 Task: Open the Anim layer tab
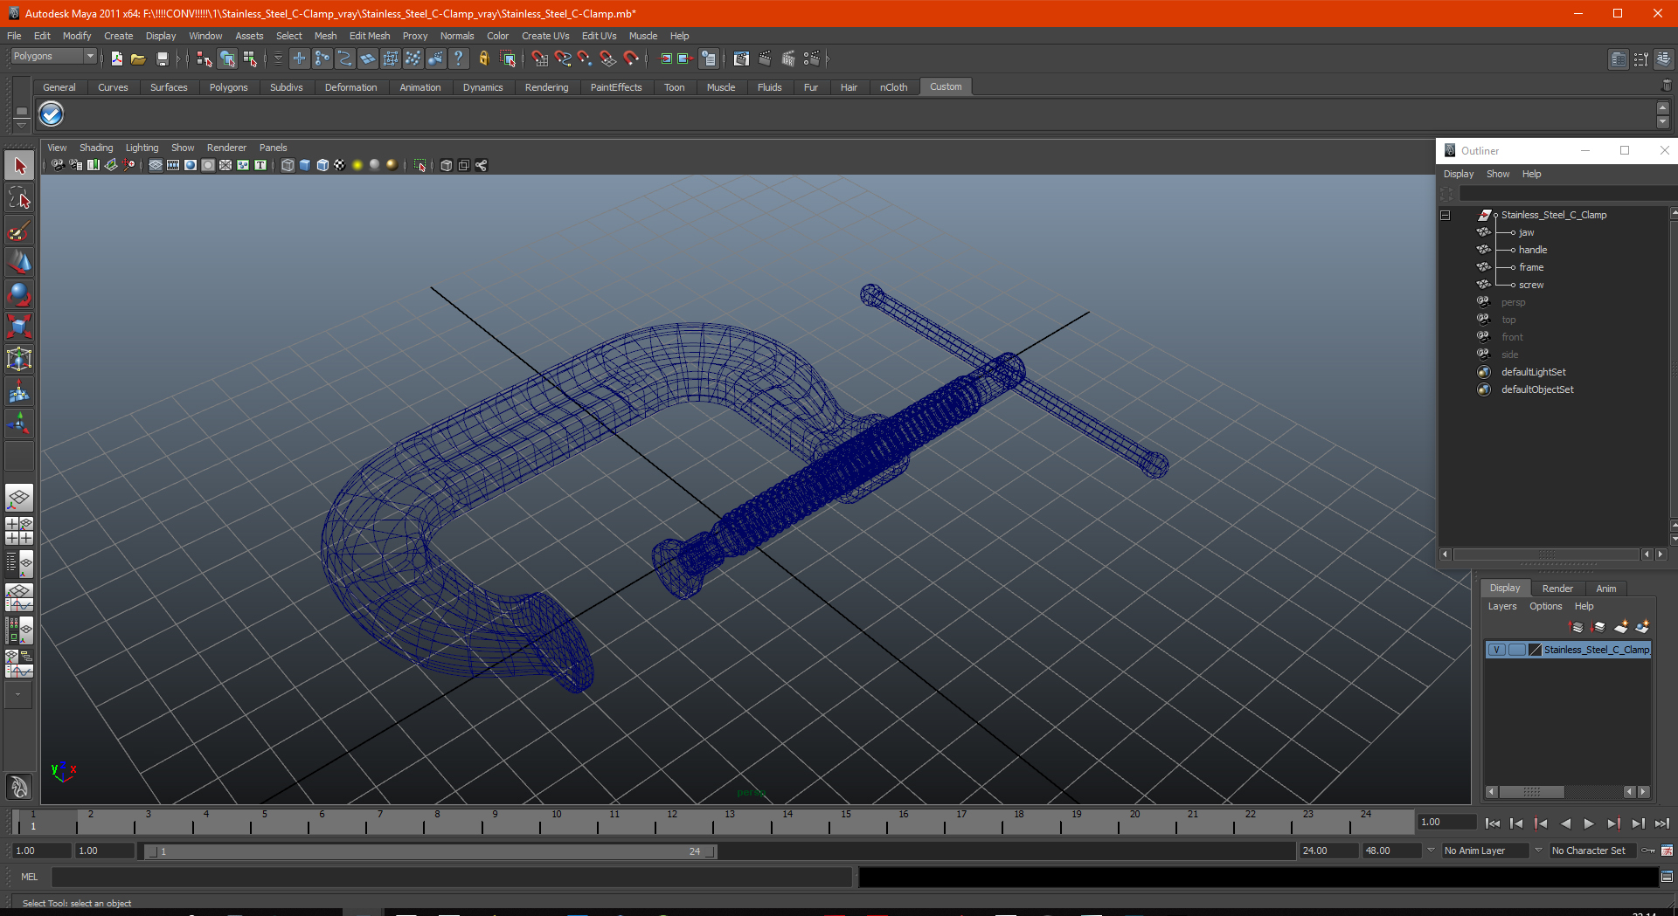[1606, 589]
